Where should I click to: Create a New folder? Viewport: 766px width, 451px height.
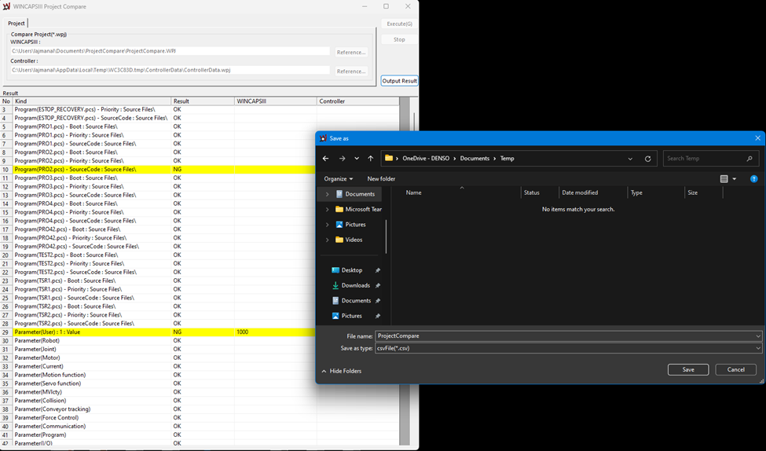point(381,179)
